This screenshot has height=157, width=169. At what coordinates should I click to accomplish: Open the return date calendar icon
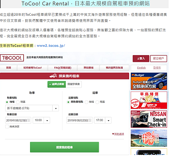[90, 120]
